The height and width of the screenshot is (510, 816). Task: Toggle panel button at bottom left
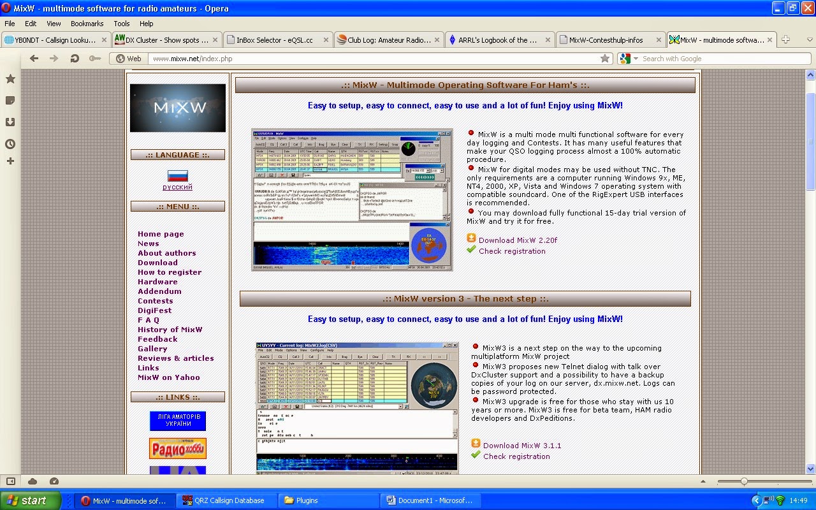(x=10, y=481)
